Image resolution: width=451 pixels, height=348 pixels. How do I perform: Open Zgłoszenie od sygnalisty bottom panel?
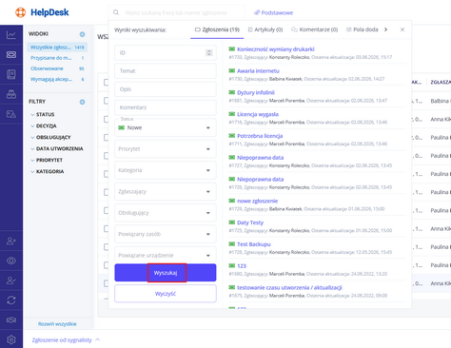click(66, 339)
